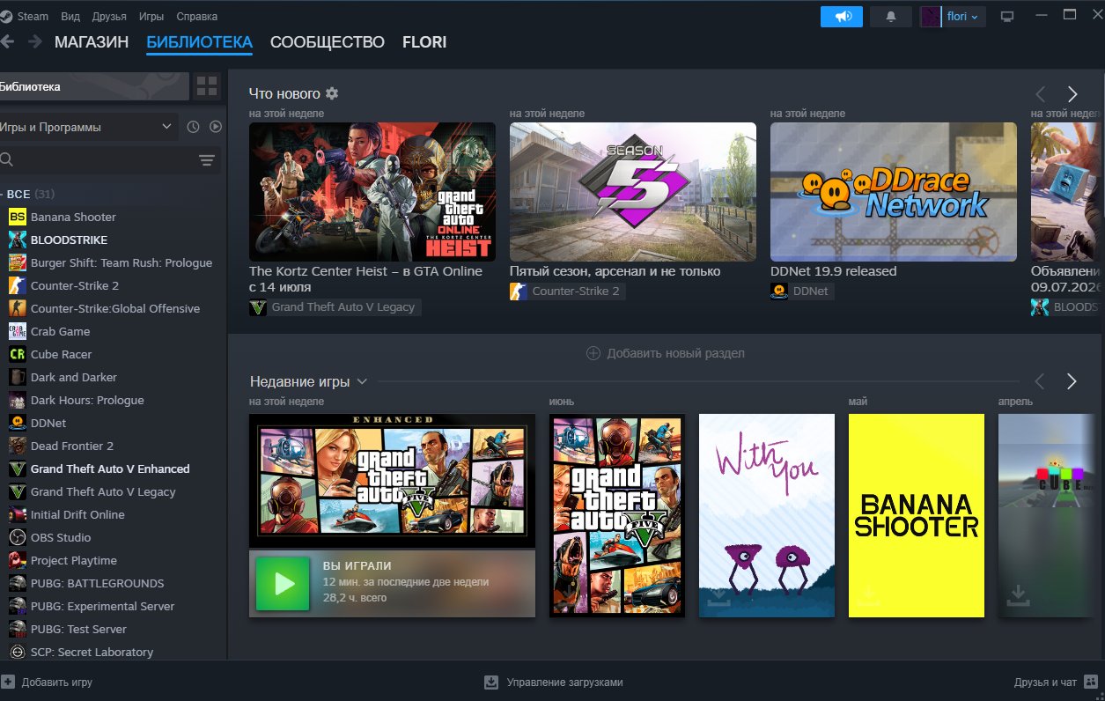1105x701 pixels.
Task: Open the With You game cover
Action: (767, 515)
